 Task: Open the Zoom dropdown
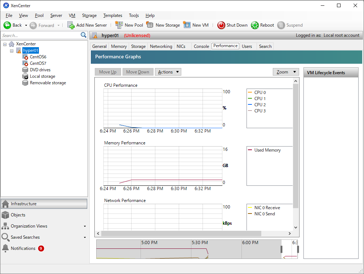pyautogui.click(x=286, y=72)
